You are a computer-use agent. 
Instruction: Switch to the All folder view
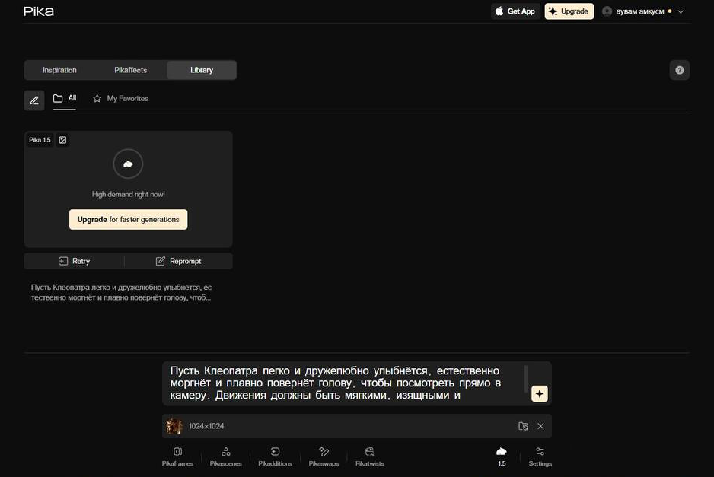pos(65,98)
